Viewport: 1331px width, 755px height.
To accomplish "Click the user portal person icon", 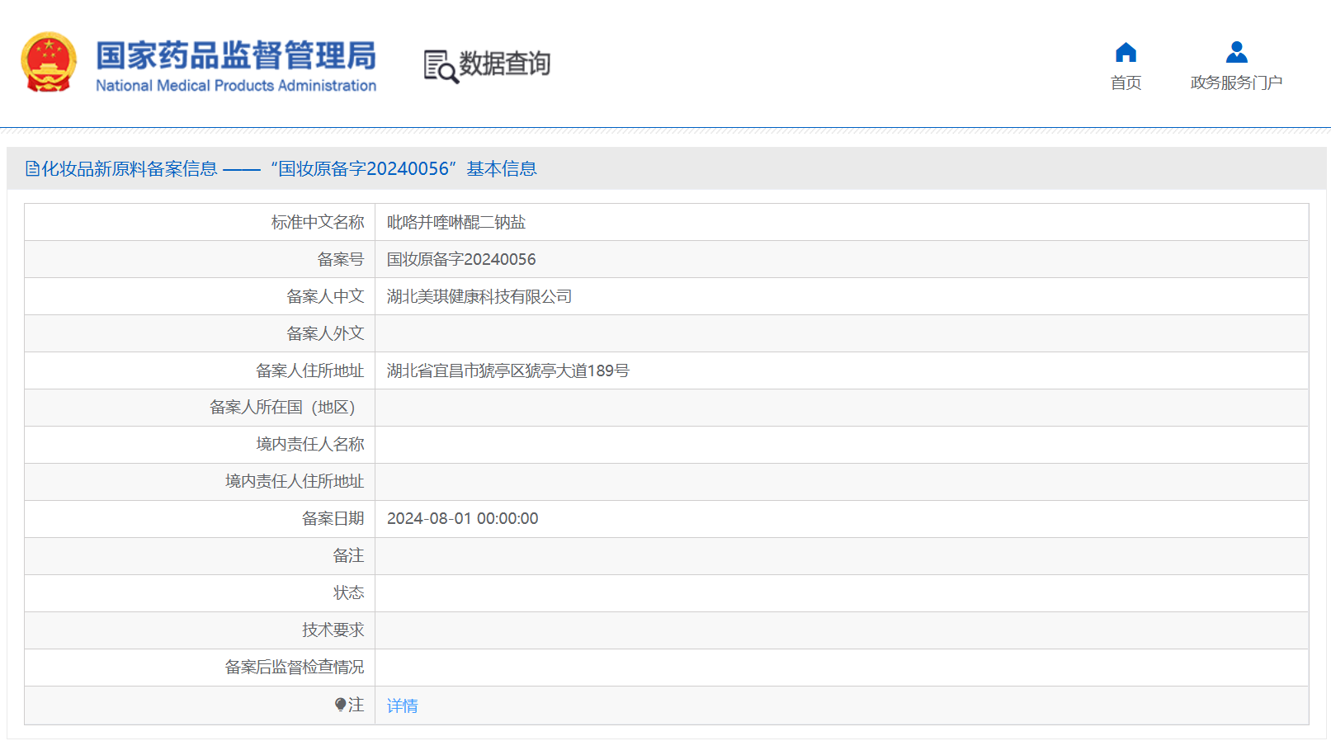I will (1236, 53).
